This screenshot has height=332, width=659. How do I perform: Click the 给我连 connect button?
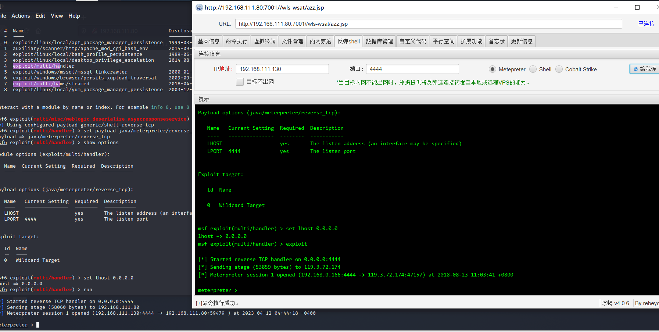point(645,69)
